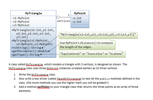The height and width of the screenshot is (100, 153).
Task: Click the +toString():String method line
Action: (x=26, y=48)
